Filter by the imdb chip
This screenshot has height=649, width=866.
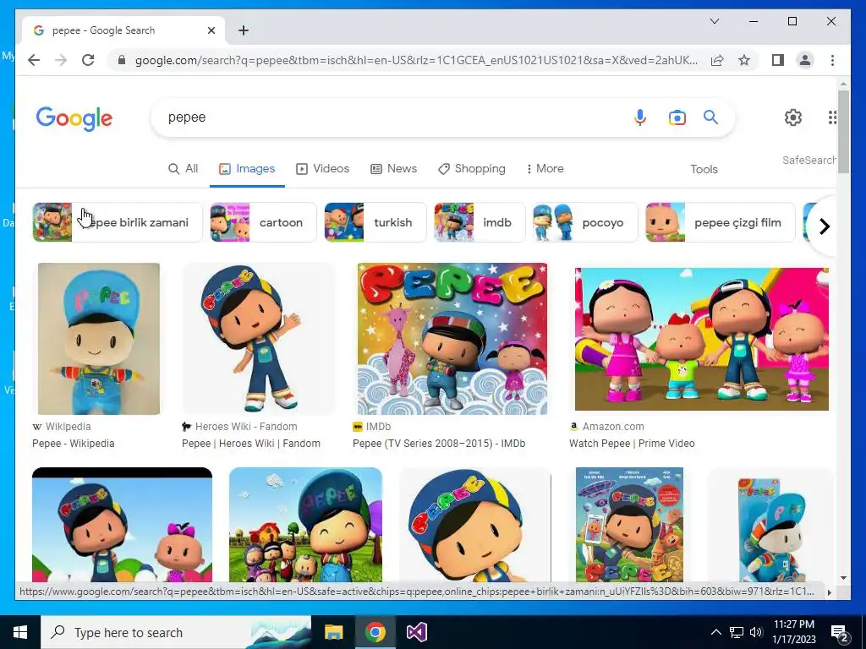tap(479, 222)
